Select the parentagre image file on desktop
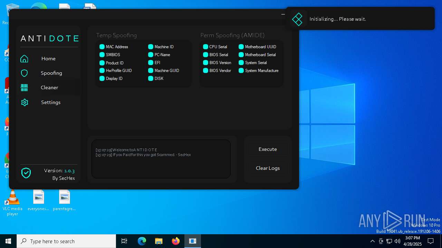442x248 pixels. pyautogui.click(x=64, y=200)
